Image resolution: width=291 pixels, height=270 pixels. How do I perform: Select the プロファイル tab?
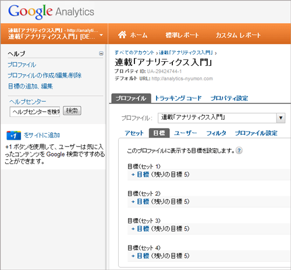point(131,98)
